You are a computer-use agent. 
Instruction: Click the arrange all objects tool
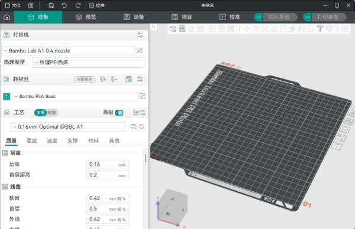pyautogui.click(x=201, y=29)
